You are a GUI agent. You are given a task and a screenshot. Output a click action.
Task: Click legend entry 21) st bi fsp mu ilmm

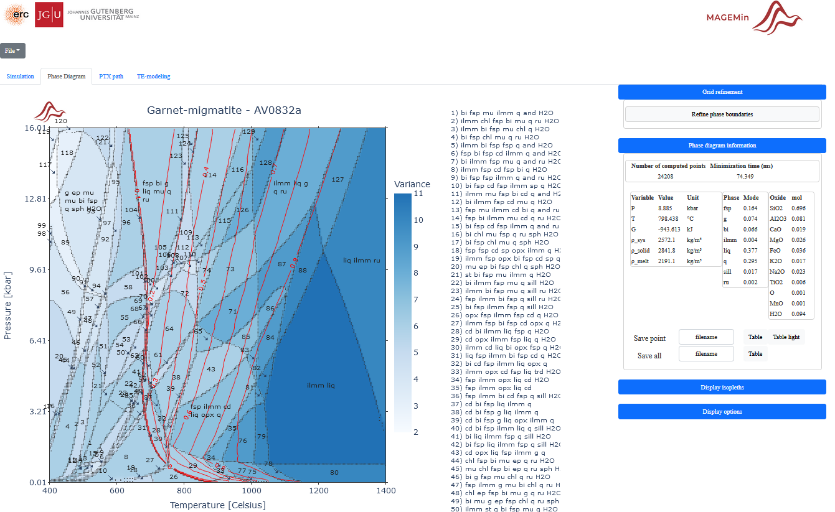tap(501, 274)
